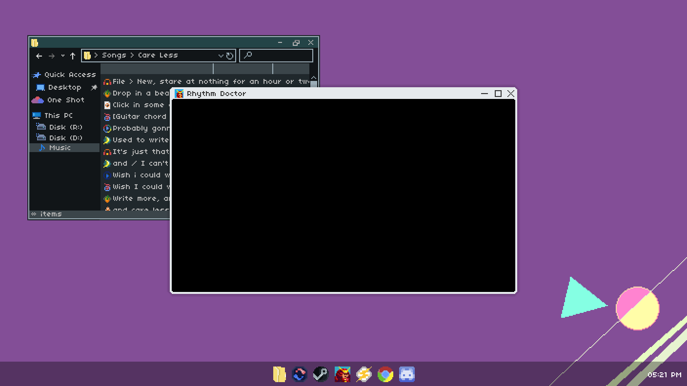Select the One Shot sidebar entry
Image resolution: width=687 pixels, height=386 pixels.
[x=65, y=100]
